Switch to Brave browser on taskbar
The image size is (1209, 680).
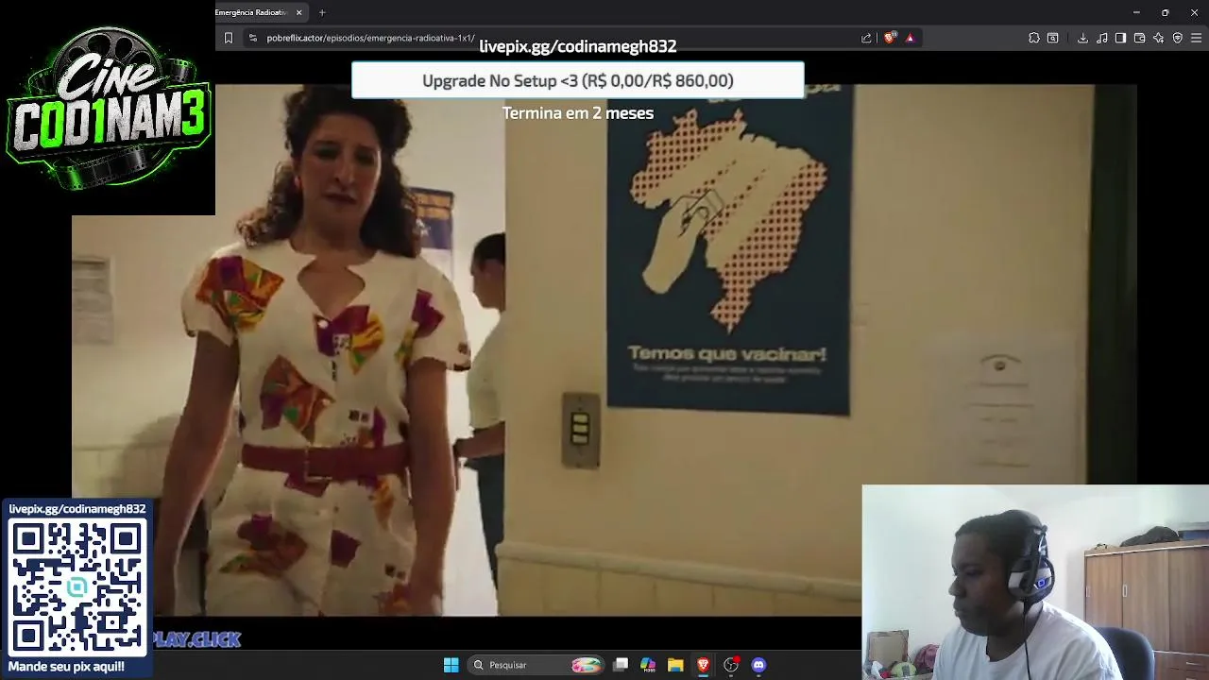click(703, 665)
